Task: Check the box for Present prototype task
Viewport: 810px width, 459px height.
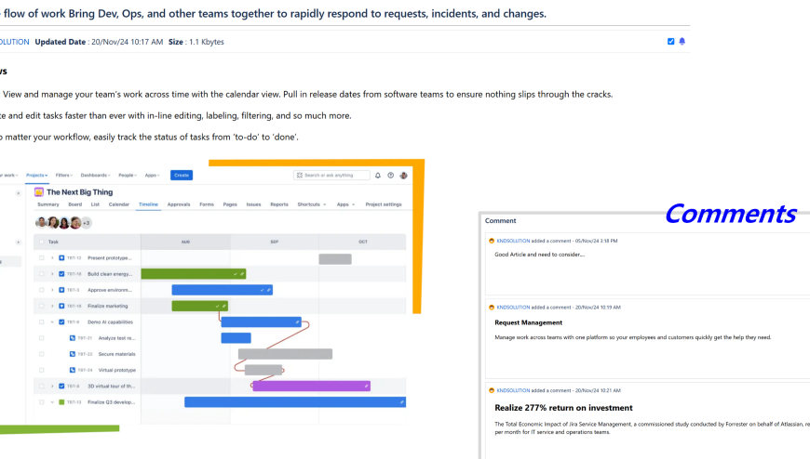Action: tap(42, 257)
